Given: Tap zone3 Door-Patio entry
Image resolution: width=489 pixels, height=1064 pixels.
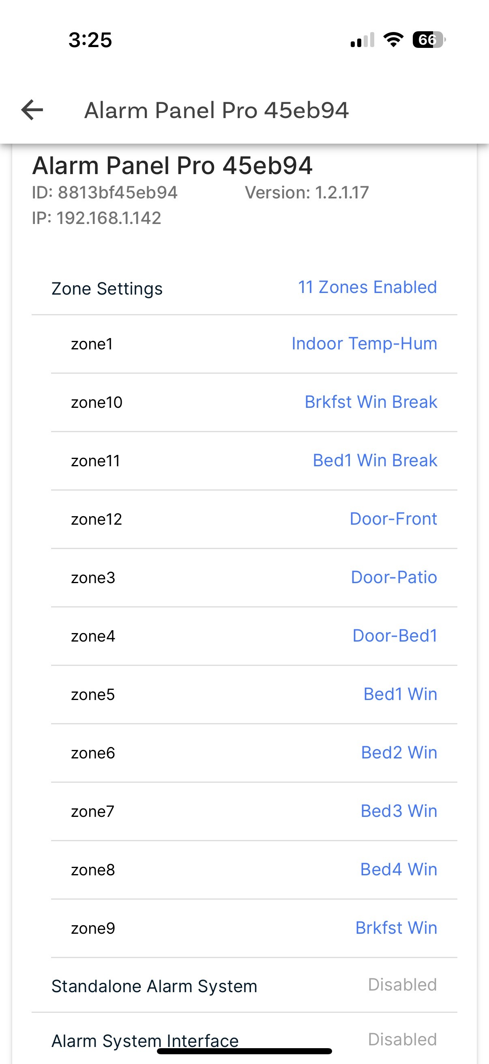Looking at the screenshot, I should (x=394, y=577).
